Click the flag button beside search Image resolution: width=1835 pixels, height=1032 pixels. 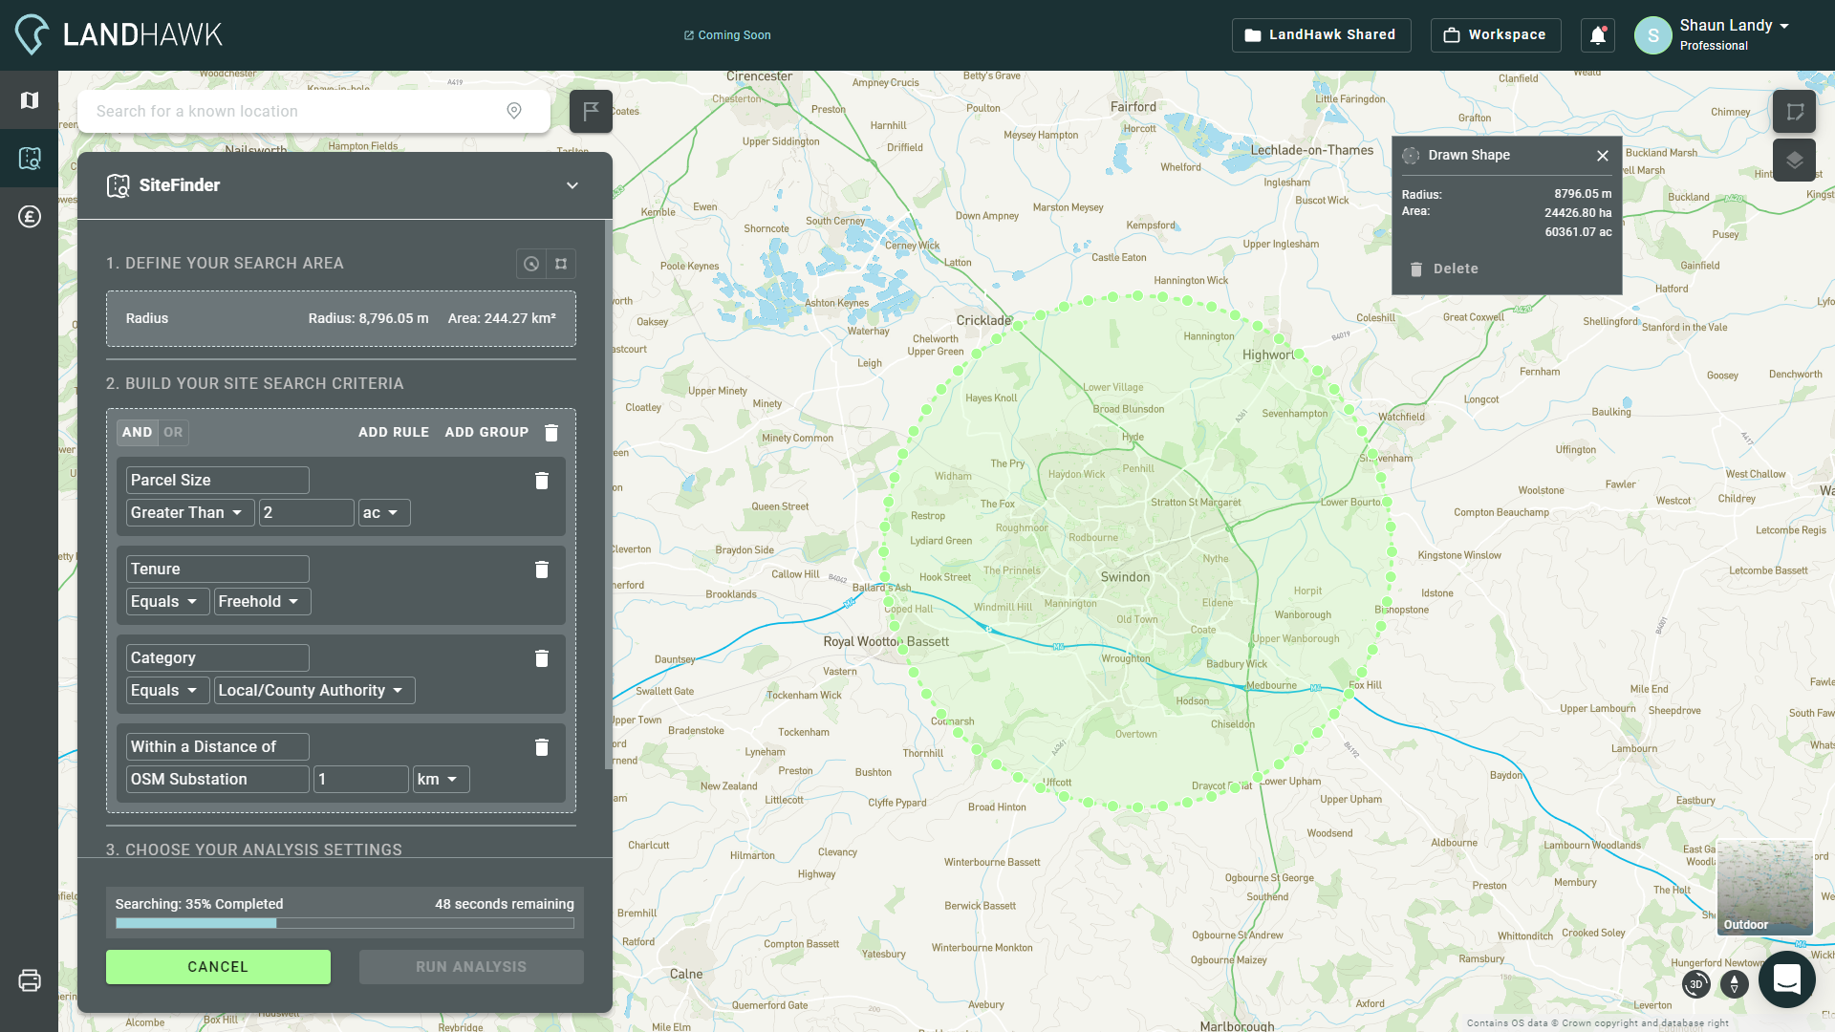pos(591,111)
